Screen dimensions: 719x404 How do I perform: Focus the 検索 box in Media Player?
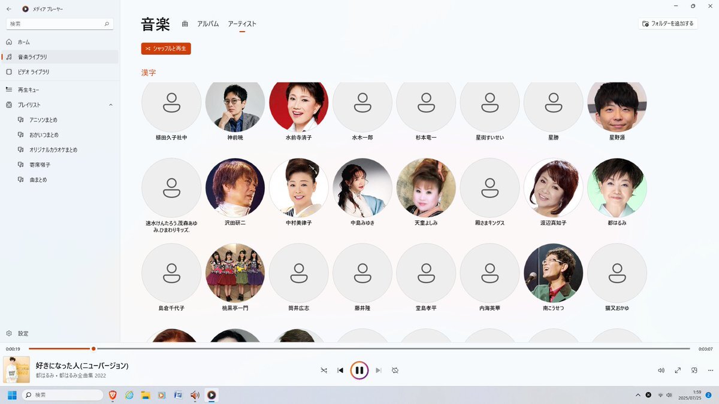(59, 24)
